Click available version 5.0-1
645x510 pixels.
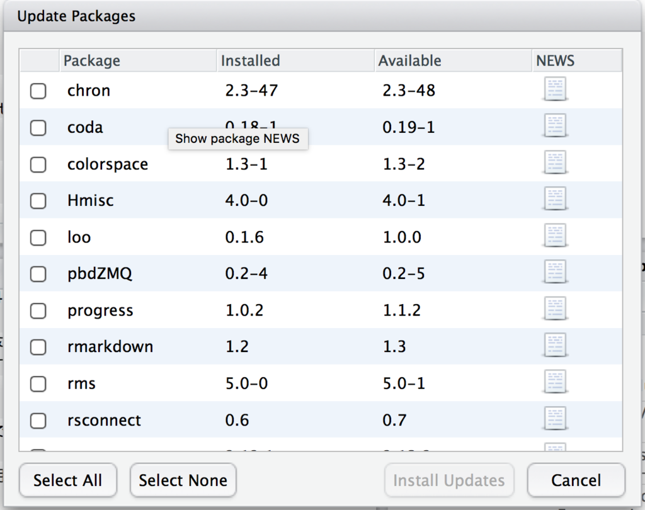point(404,383)
